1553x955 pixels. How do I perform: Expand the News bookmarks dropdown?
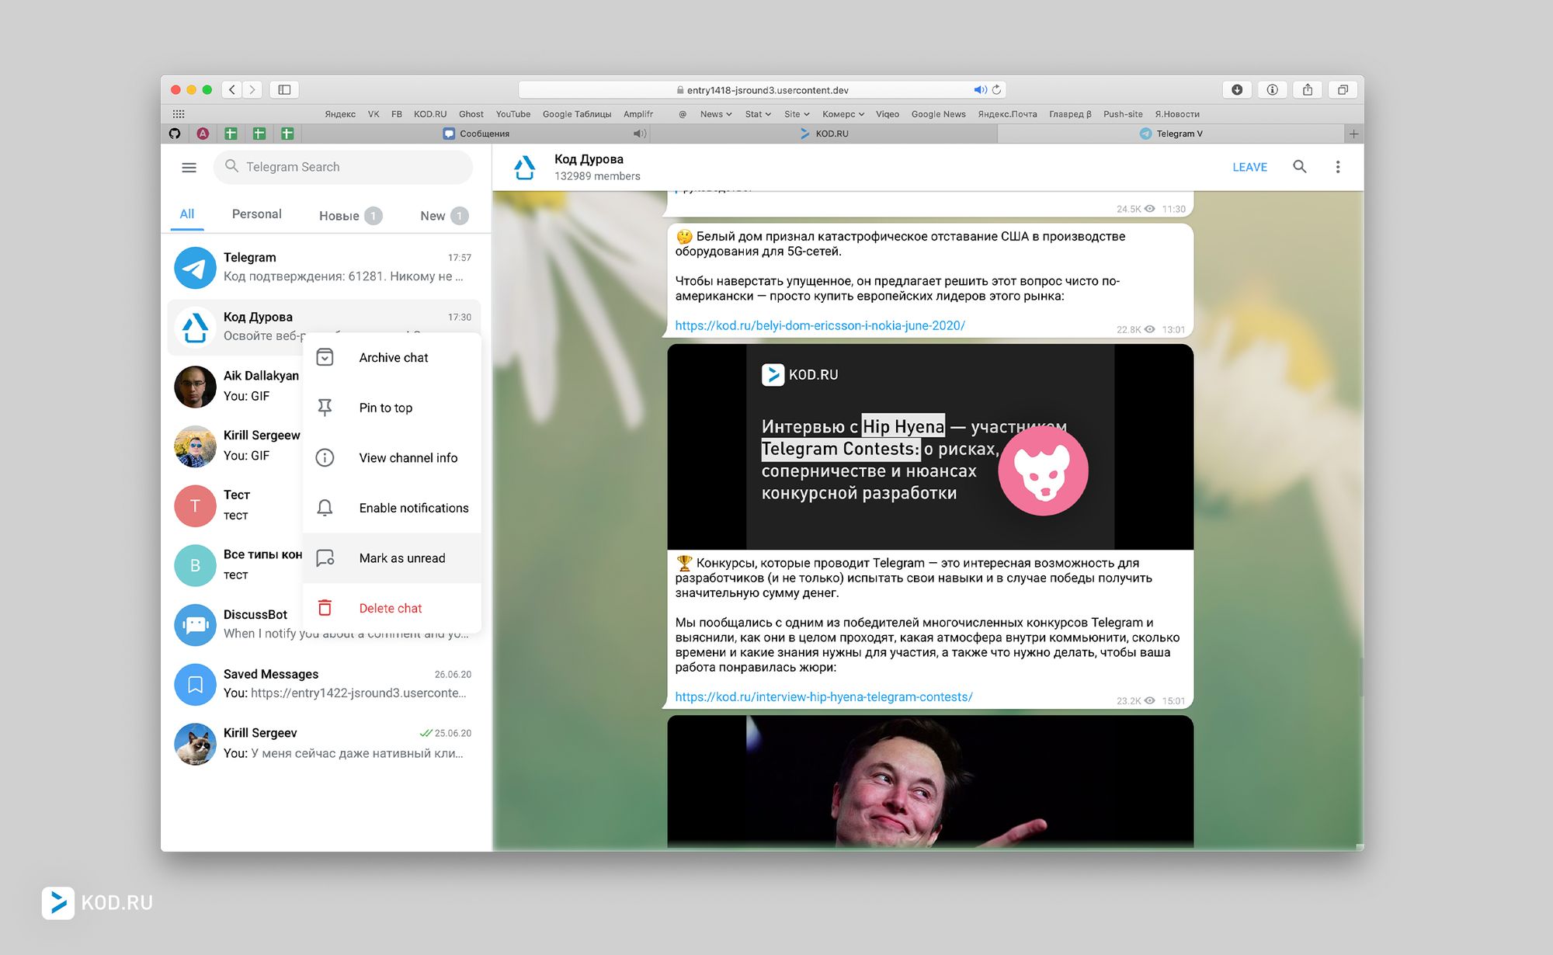[715, 114]
